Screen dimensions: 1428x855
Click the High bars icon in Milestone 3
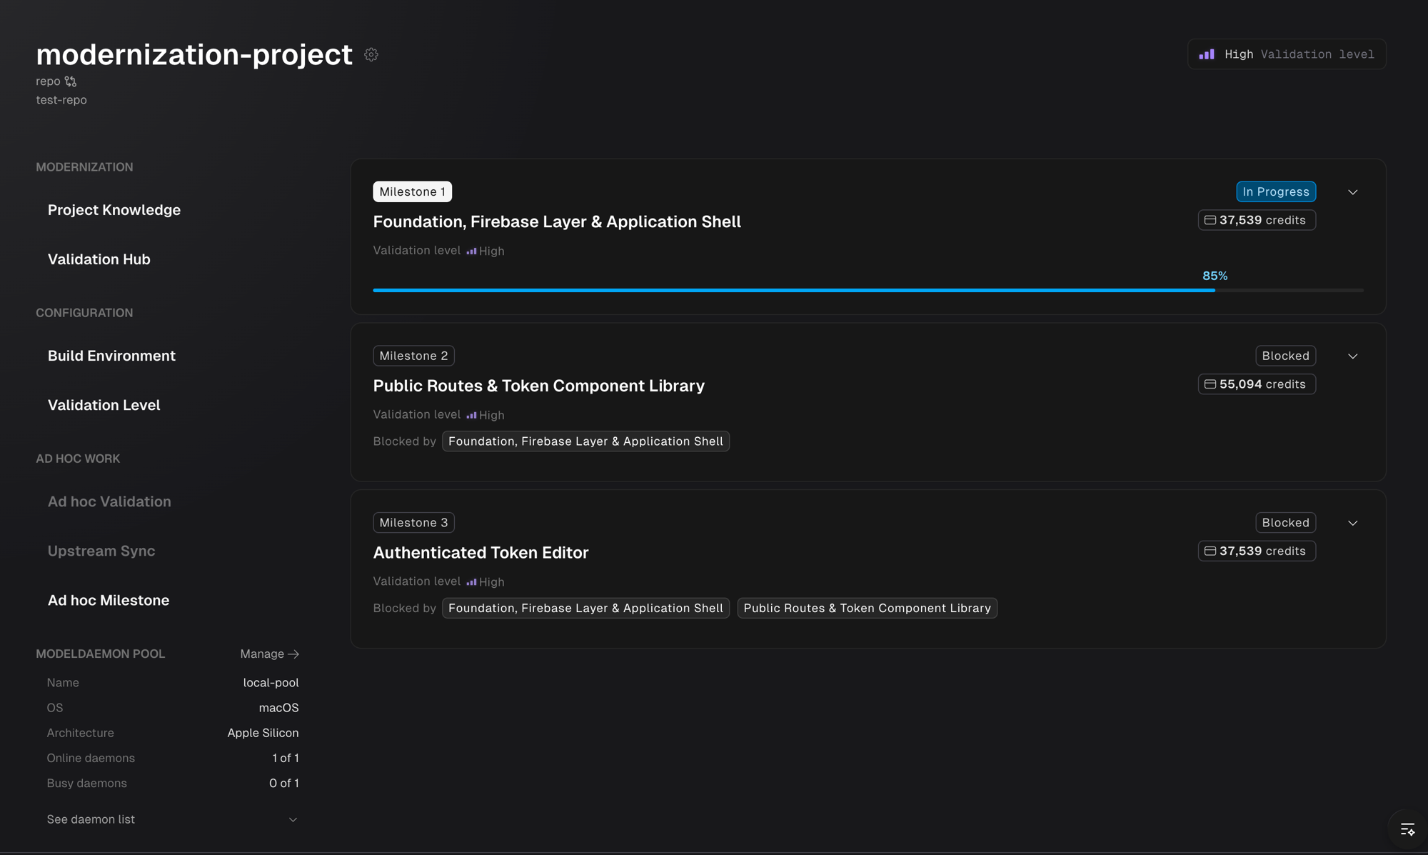[471, 581]
